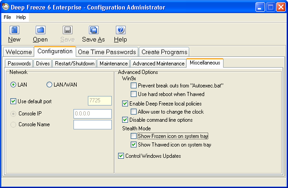Choose the LAN/WAN network option

pos(49,85)
